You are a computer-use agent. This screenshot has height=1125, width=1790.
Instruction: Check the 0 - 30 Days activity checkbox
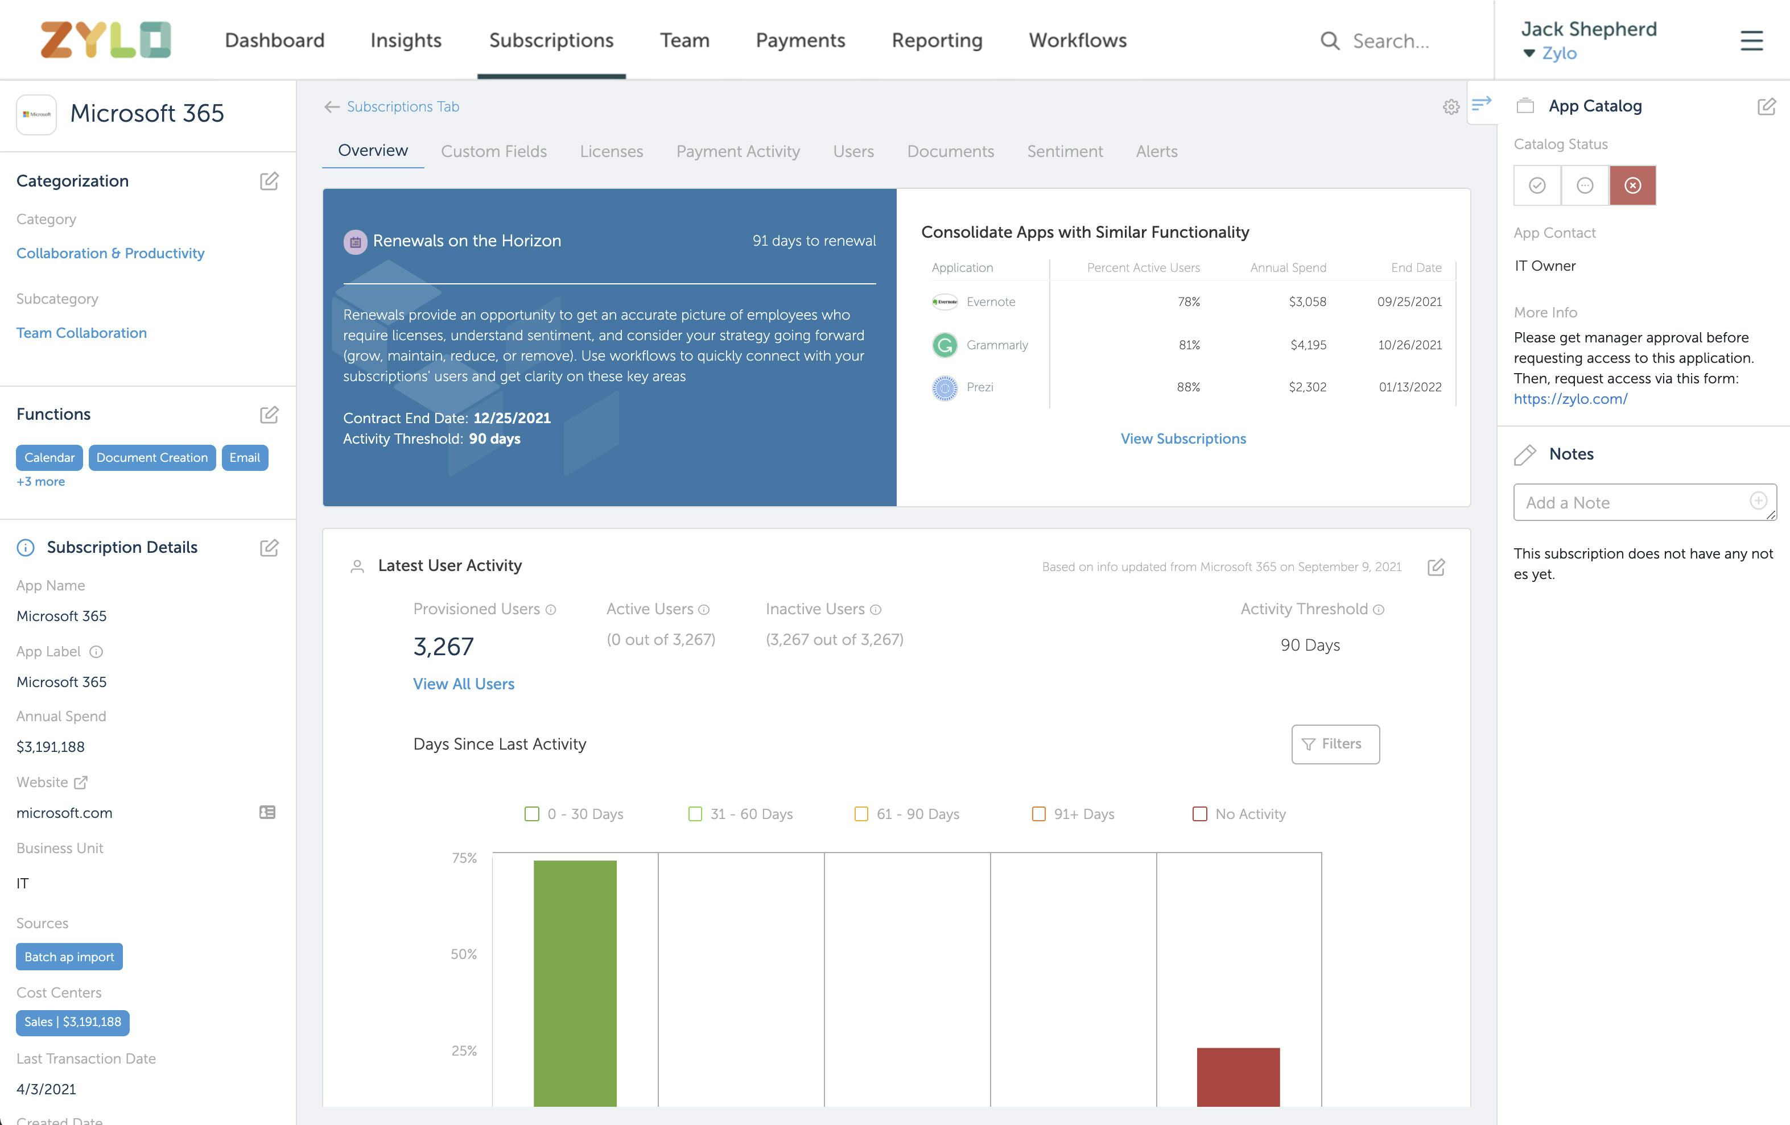(533, 814)
